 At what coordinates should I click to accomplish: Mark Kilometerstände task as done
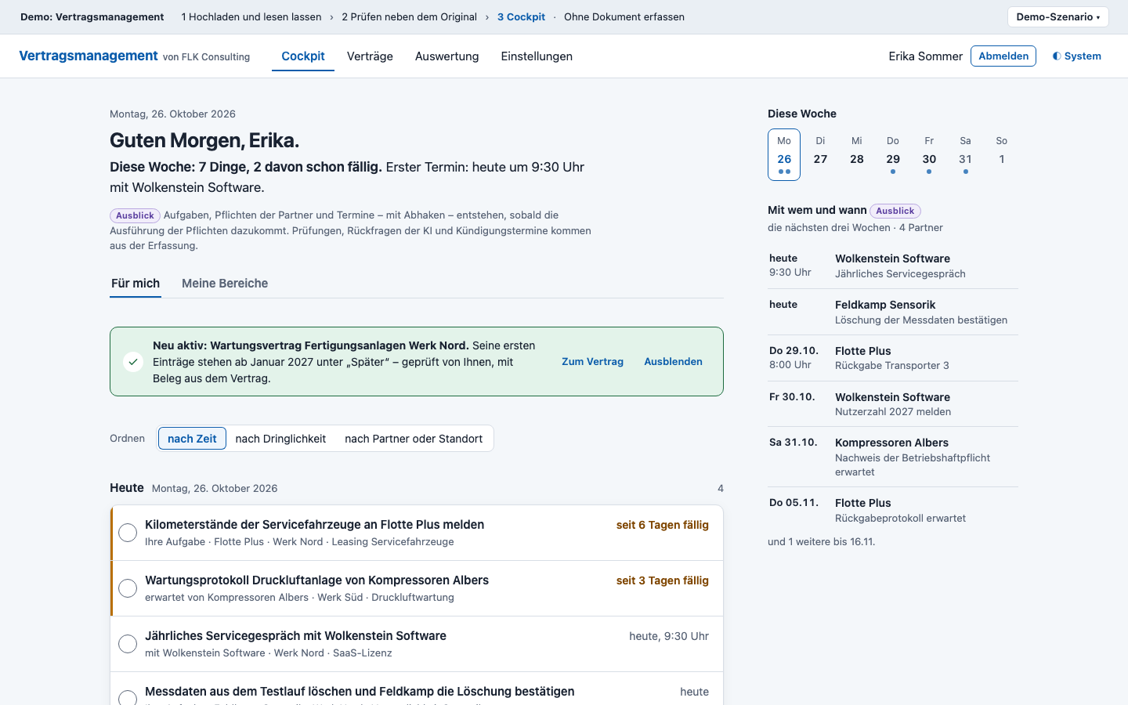click(x=128, y=533)
